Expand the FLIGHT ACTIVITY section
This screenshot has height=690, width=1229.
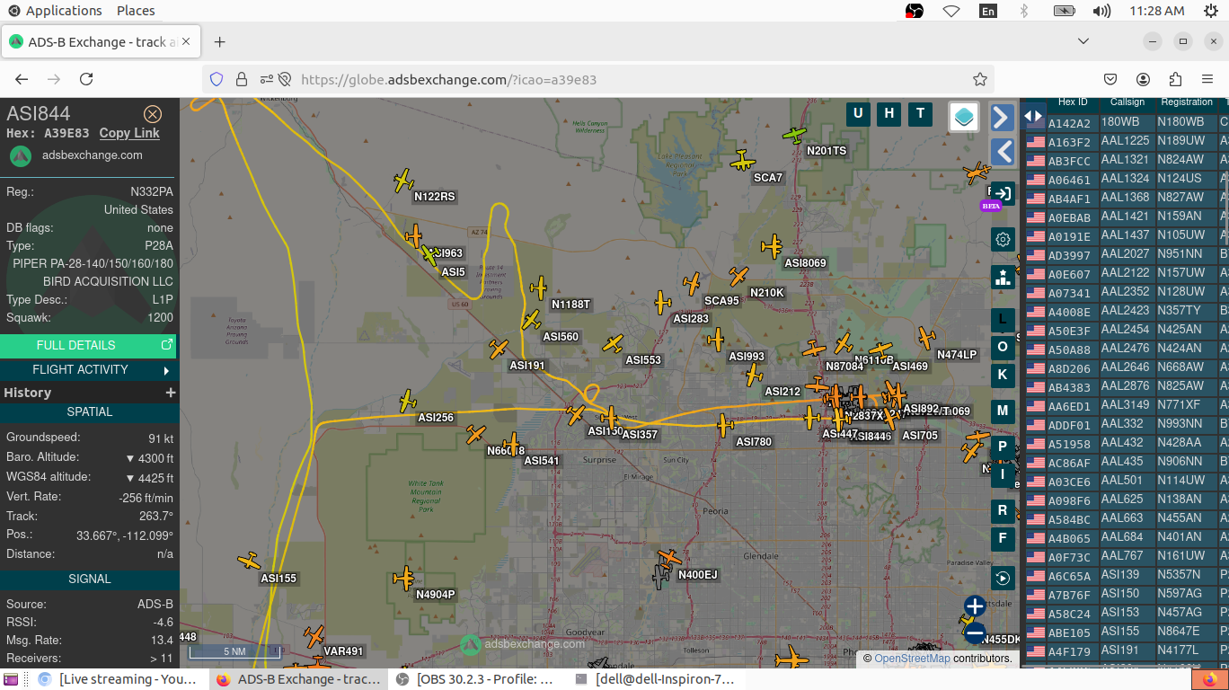pyautogui.click(x=88, y=369)
